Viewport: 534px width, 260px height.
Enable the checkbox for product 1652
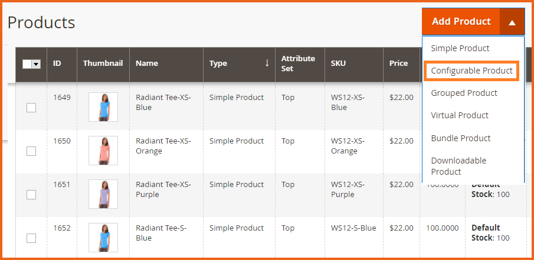point(31,238)
